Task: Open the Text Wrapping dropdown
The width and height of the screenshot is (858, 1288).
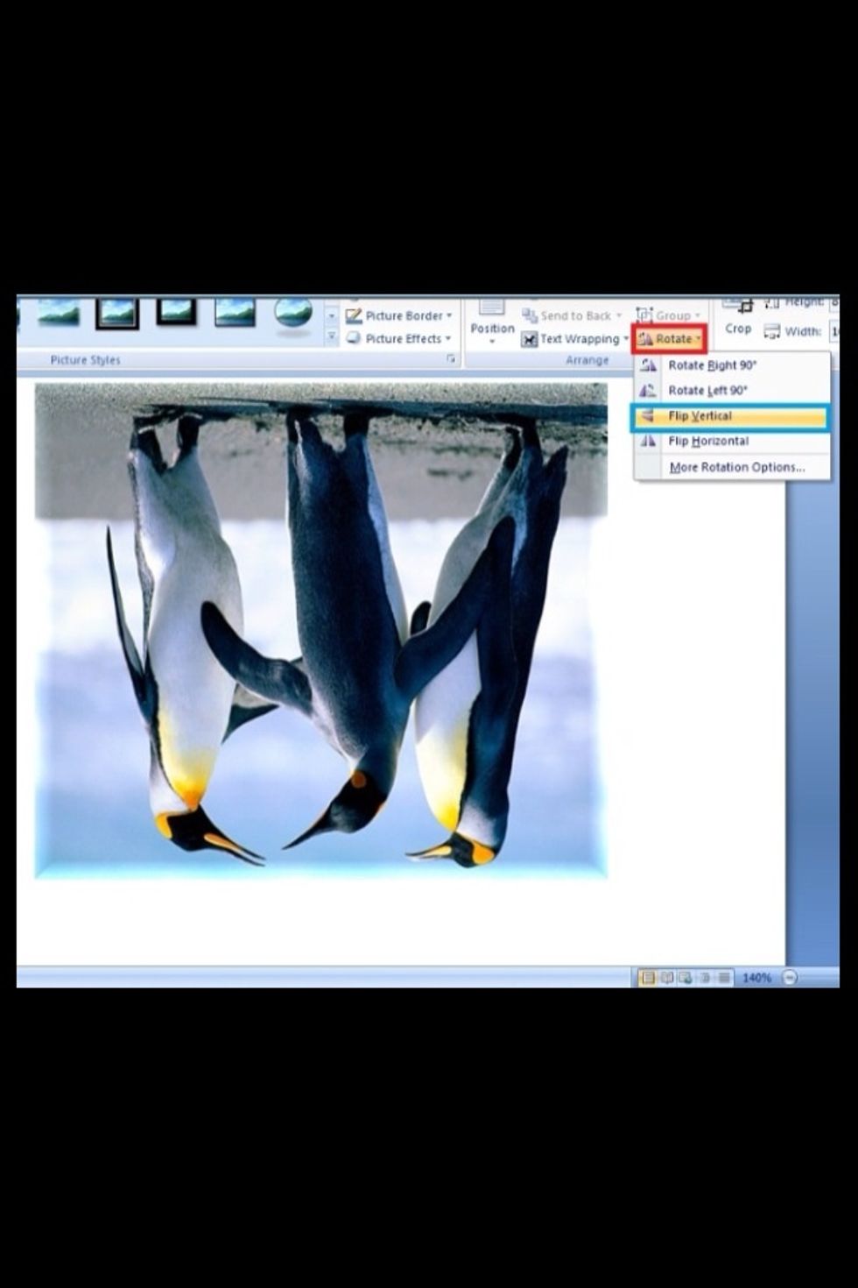Action: click(x=574, y=339)
